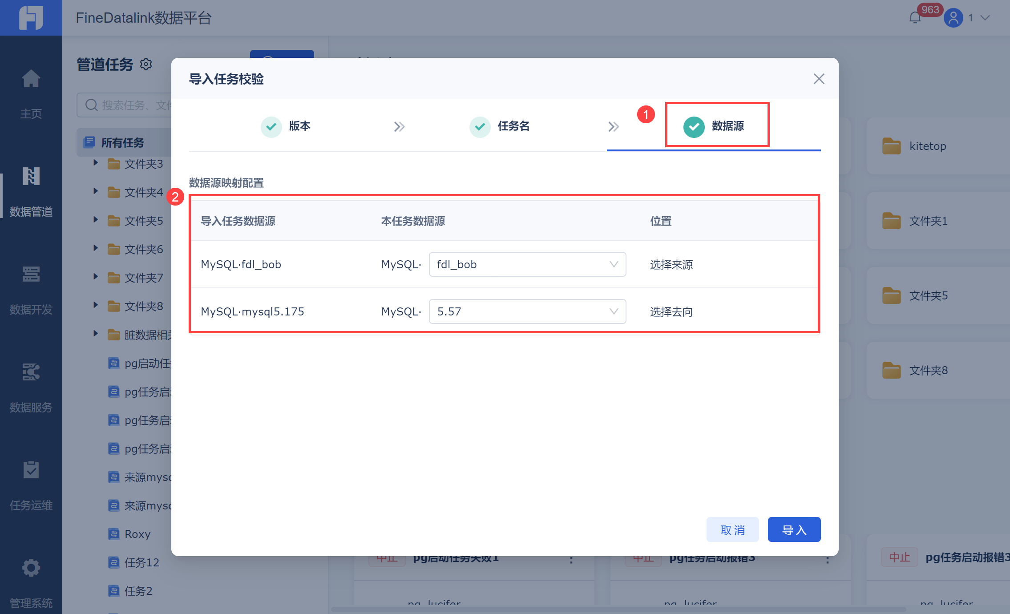Click the notification bell icon
This screenshot has height=614, width=1010.
(x=915, y=18)
